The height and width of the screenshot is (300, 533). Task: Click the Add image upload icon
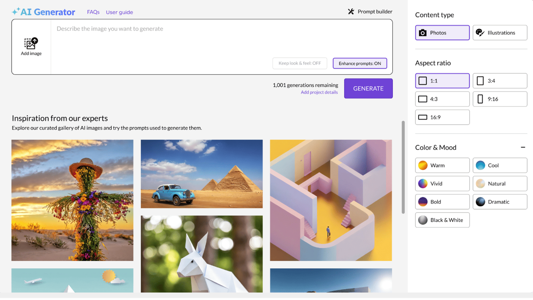[31, 43]
